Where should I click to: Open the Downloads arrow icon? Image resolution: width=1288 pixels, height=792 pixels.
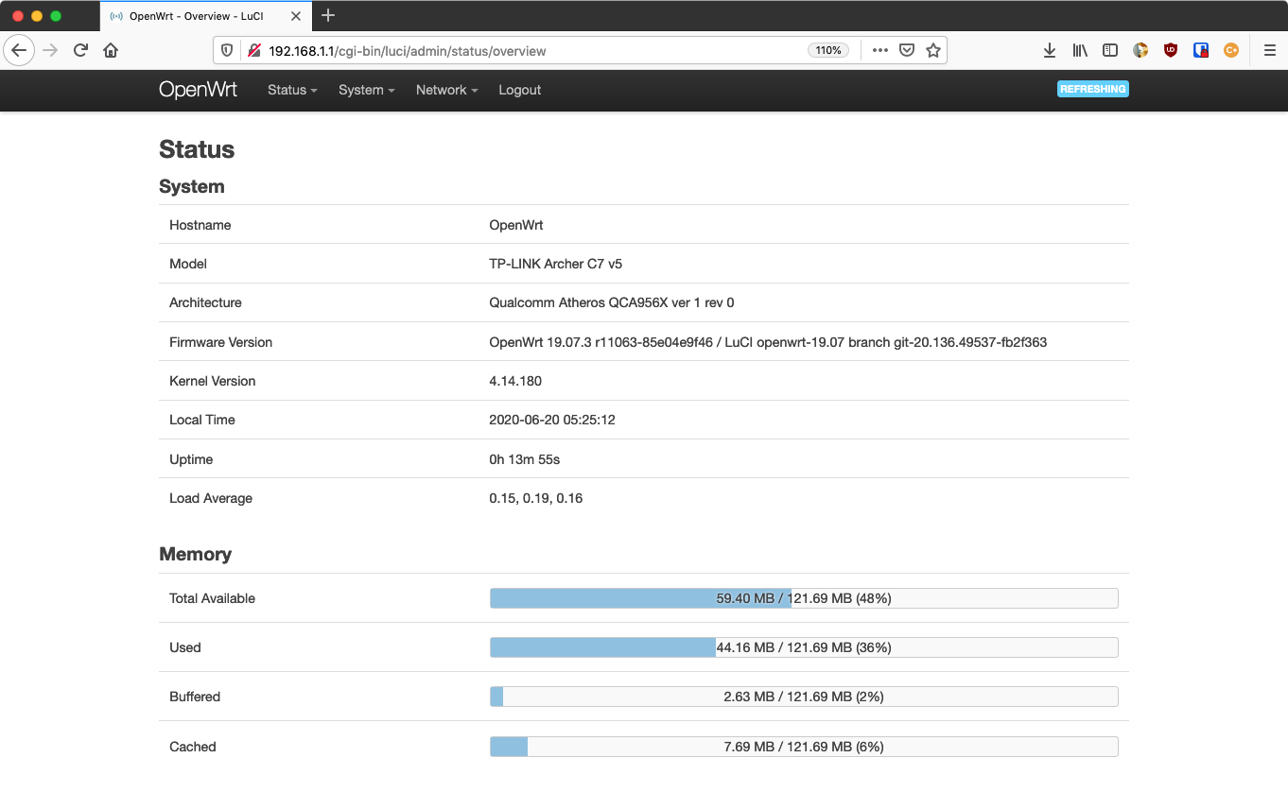click(1050, 51)
